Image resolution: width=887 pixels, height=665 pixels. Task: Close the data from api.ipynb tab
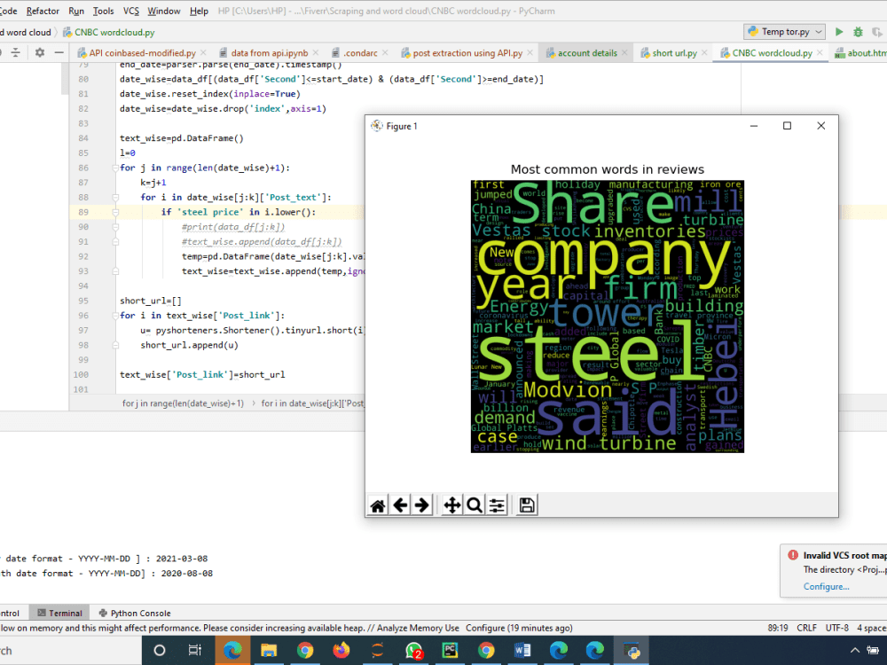[x=316, y=52]
